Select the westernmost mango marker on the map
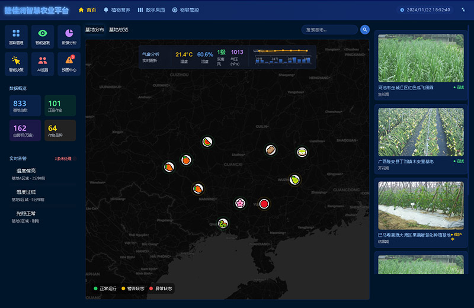Image resolution: width=474 pixels, height=308 pixels. (x=169, y=167)
